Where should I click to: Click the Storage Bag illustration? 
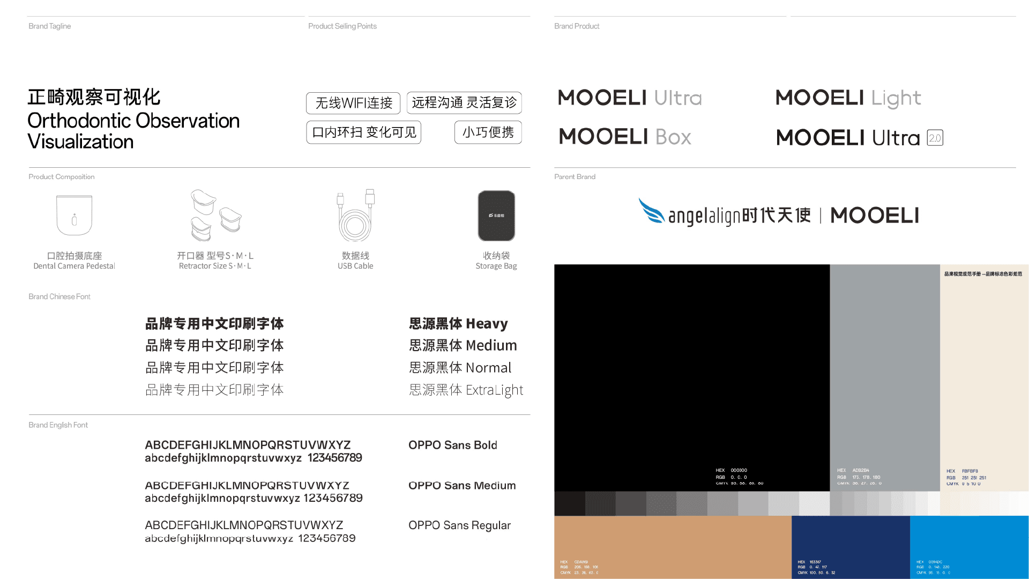pyautogui.click(x=496, y=216)
